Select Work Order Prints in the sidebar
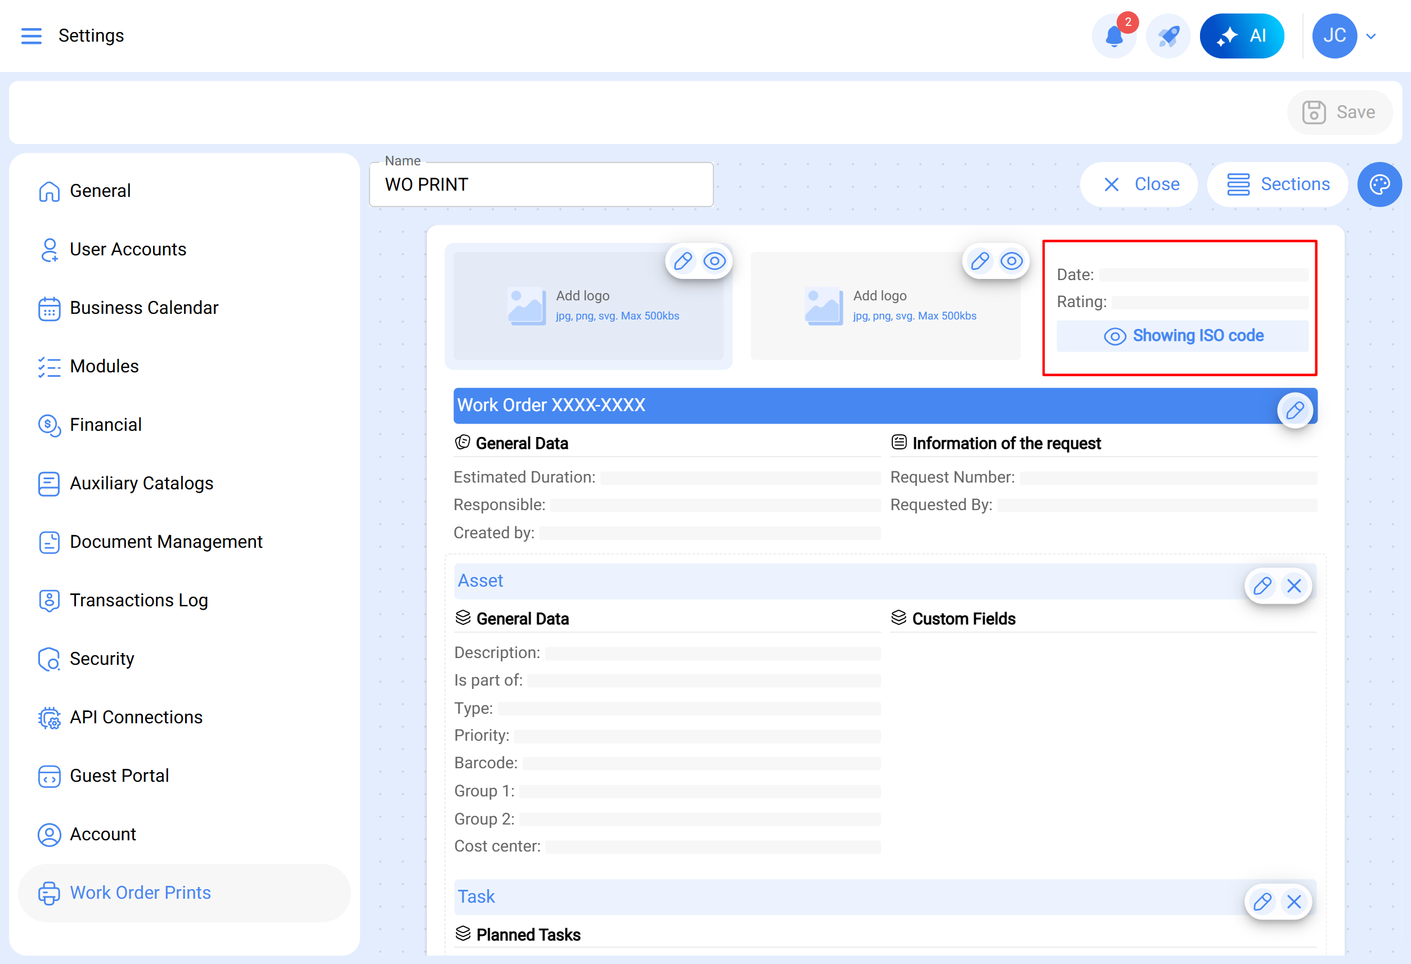This screenshot has width=1411, height=964. tap(140, 893)
